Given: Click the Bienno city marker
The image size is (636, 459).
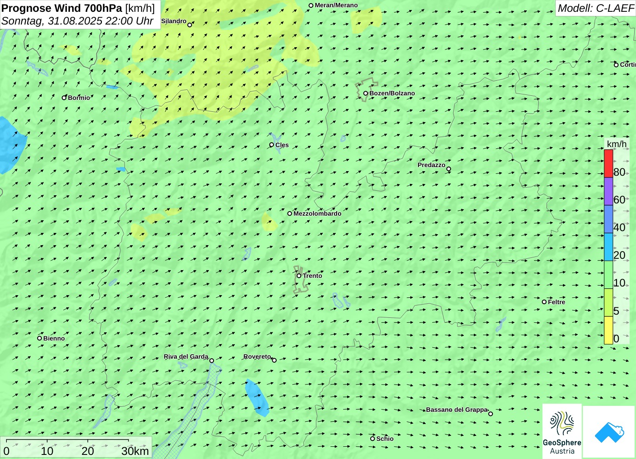Looking at the screenshot, I should pyautogui.click(x=40, y=338).
